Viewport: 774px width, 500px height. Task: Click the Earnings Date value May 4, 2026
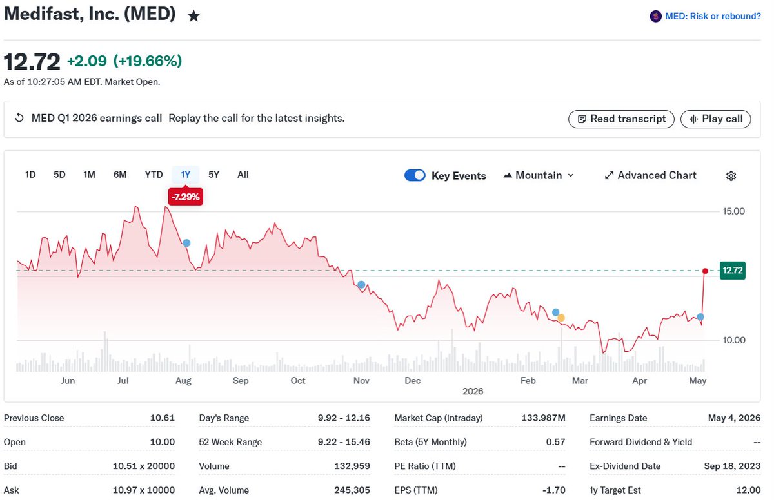[733, 418]
